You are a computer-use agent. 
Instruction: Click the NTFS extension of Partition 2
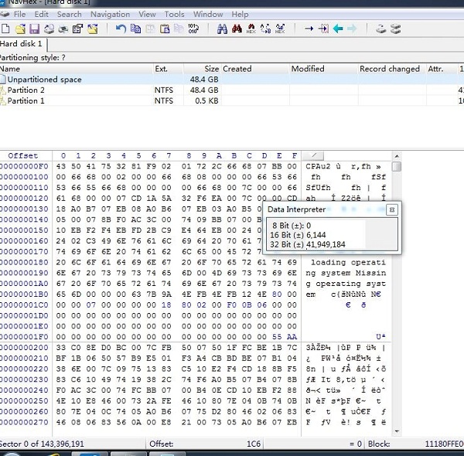click(x=164, y=90)
